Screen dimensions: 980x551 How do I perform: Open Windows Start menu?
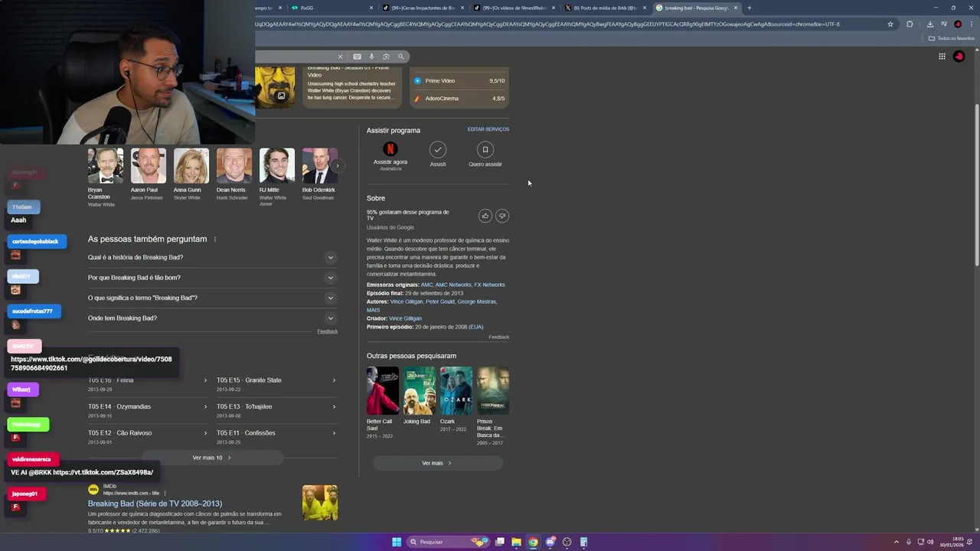point(397,542)
